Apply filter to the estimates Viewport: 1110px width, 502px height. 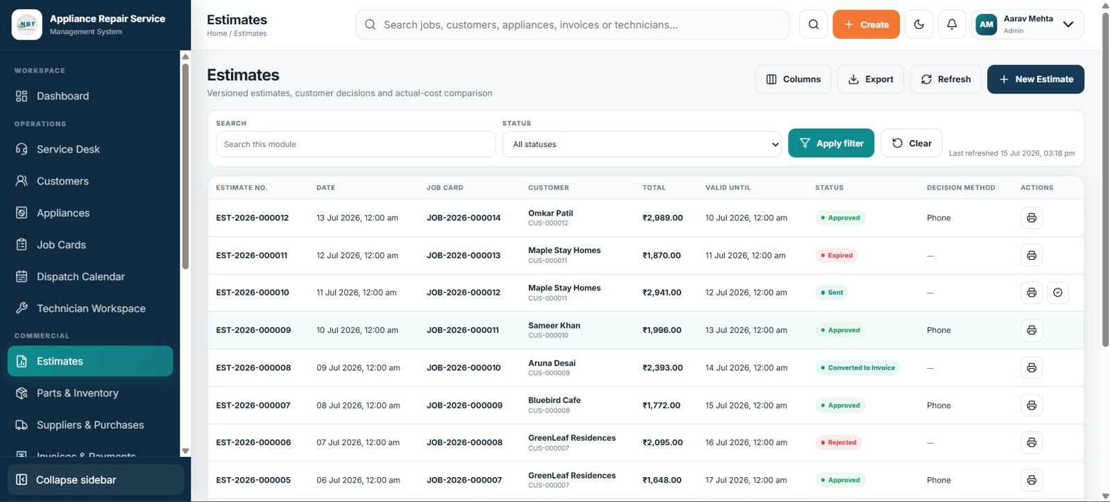pyautogui.click(x=831, y=144)
